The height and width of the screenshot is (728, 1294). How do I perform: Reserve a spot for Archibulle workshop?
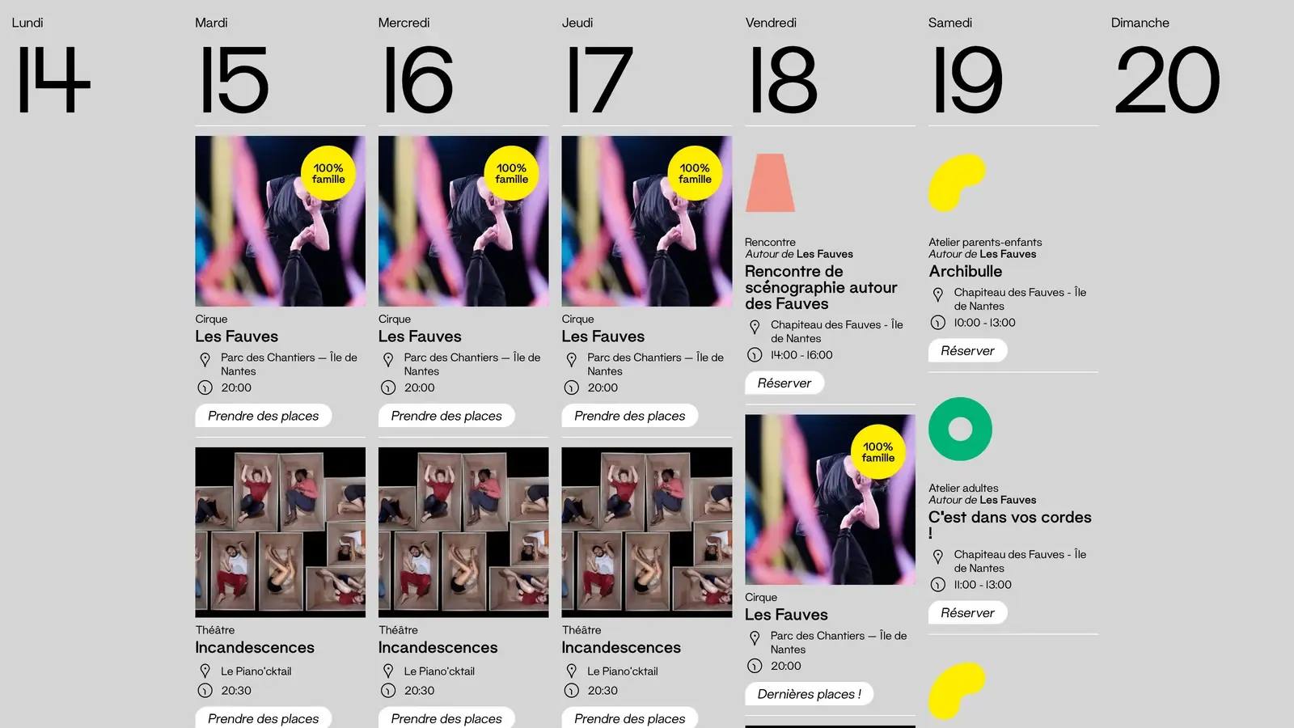click(967, 351)
